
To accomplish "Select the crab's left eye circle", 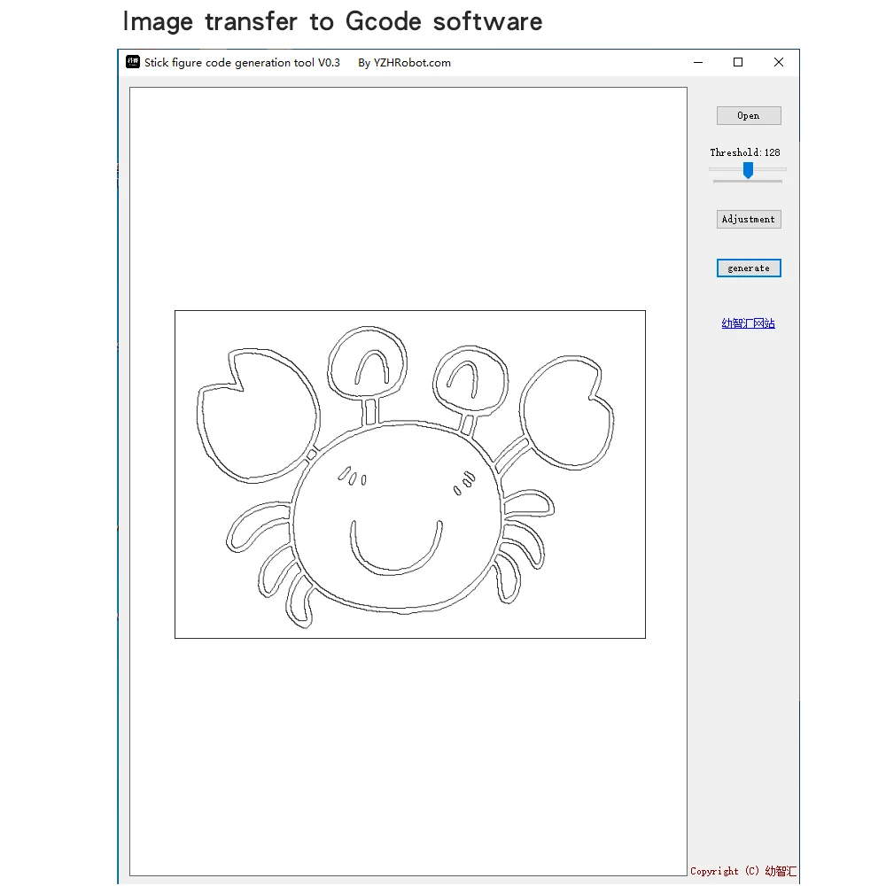I will click(368, 362).
